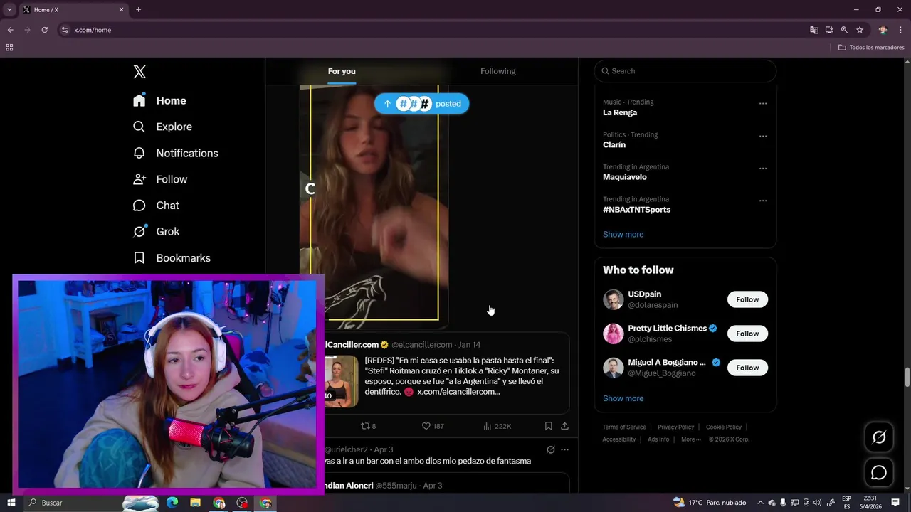Open Terms of Service link
Screen dimensions: 911x512
pyautogui.click(x=624, y=427)
